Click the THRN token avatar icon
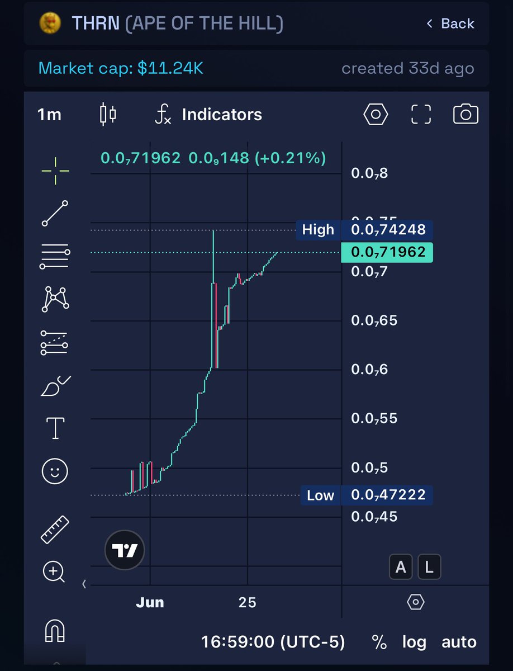This screenshot has height=671, width=513. 50,23
